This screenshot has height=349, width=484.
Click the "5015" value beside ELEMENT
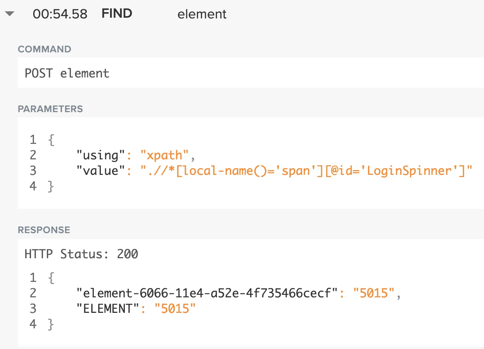pos(175,309)
